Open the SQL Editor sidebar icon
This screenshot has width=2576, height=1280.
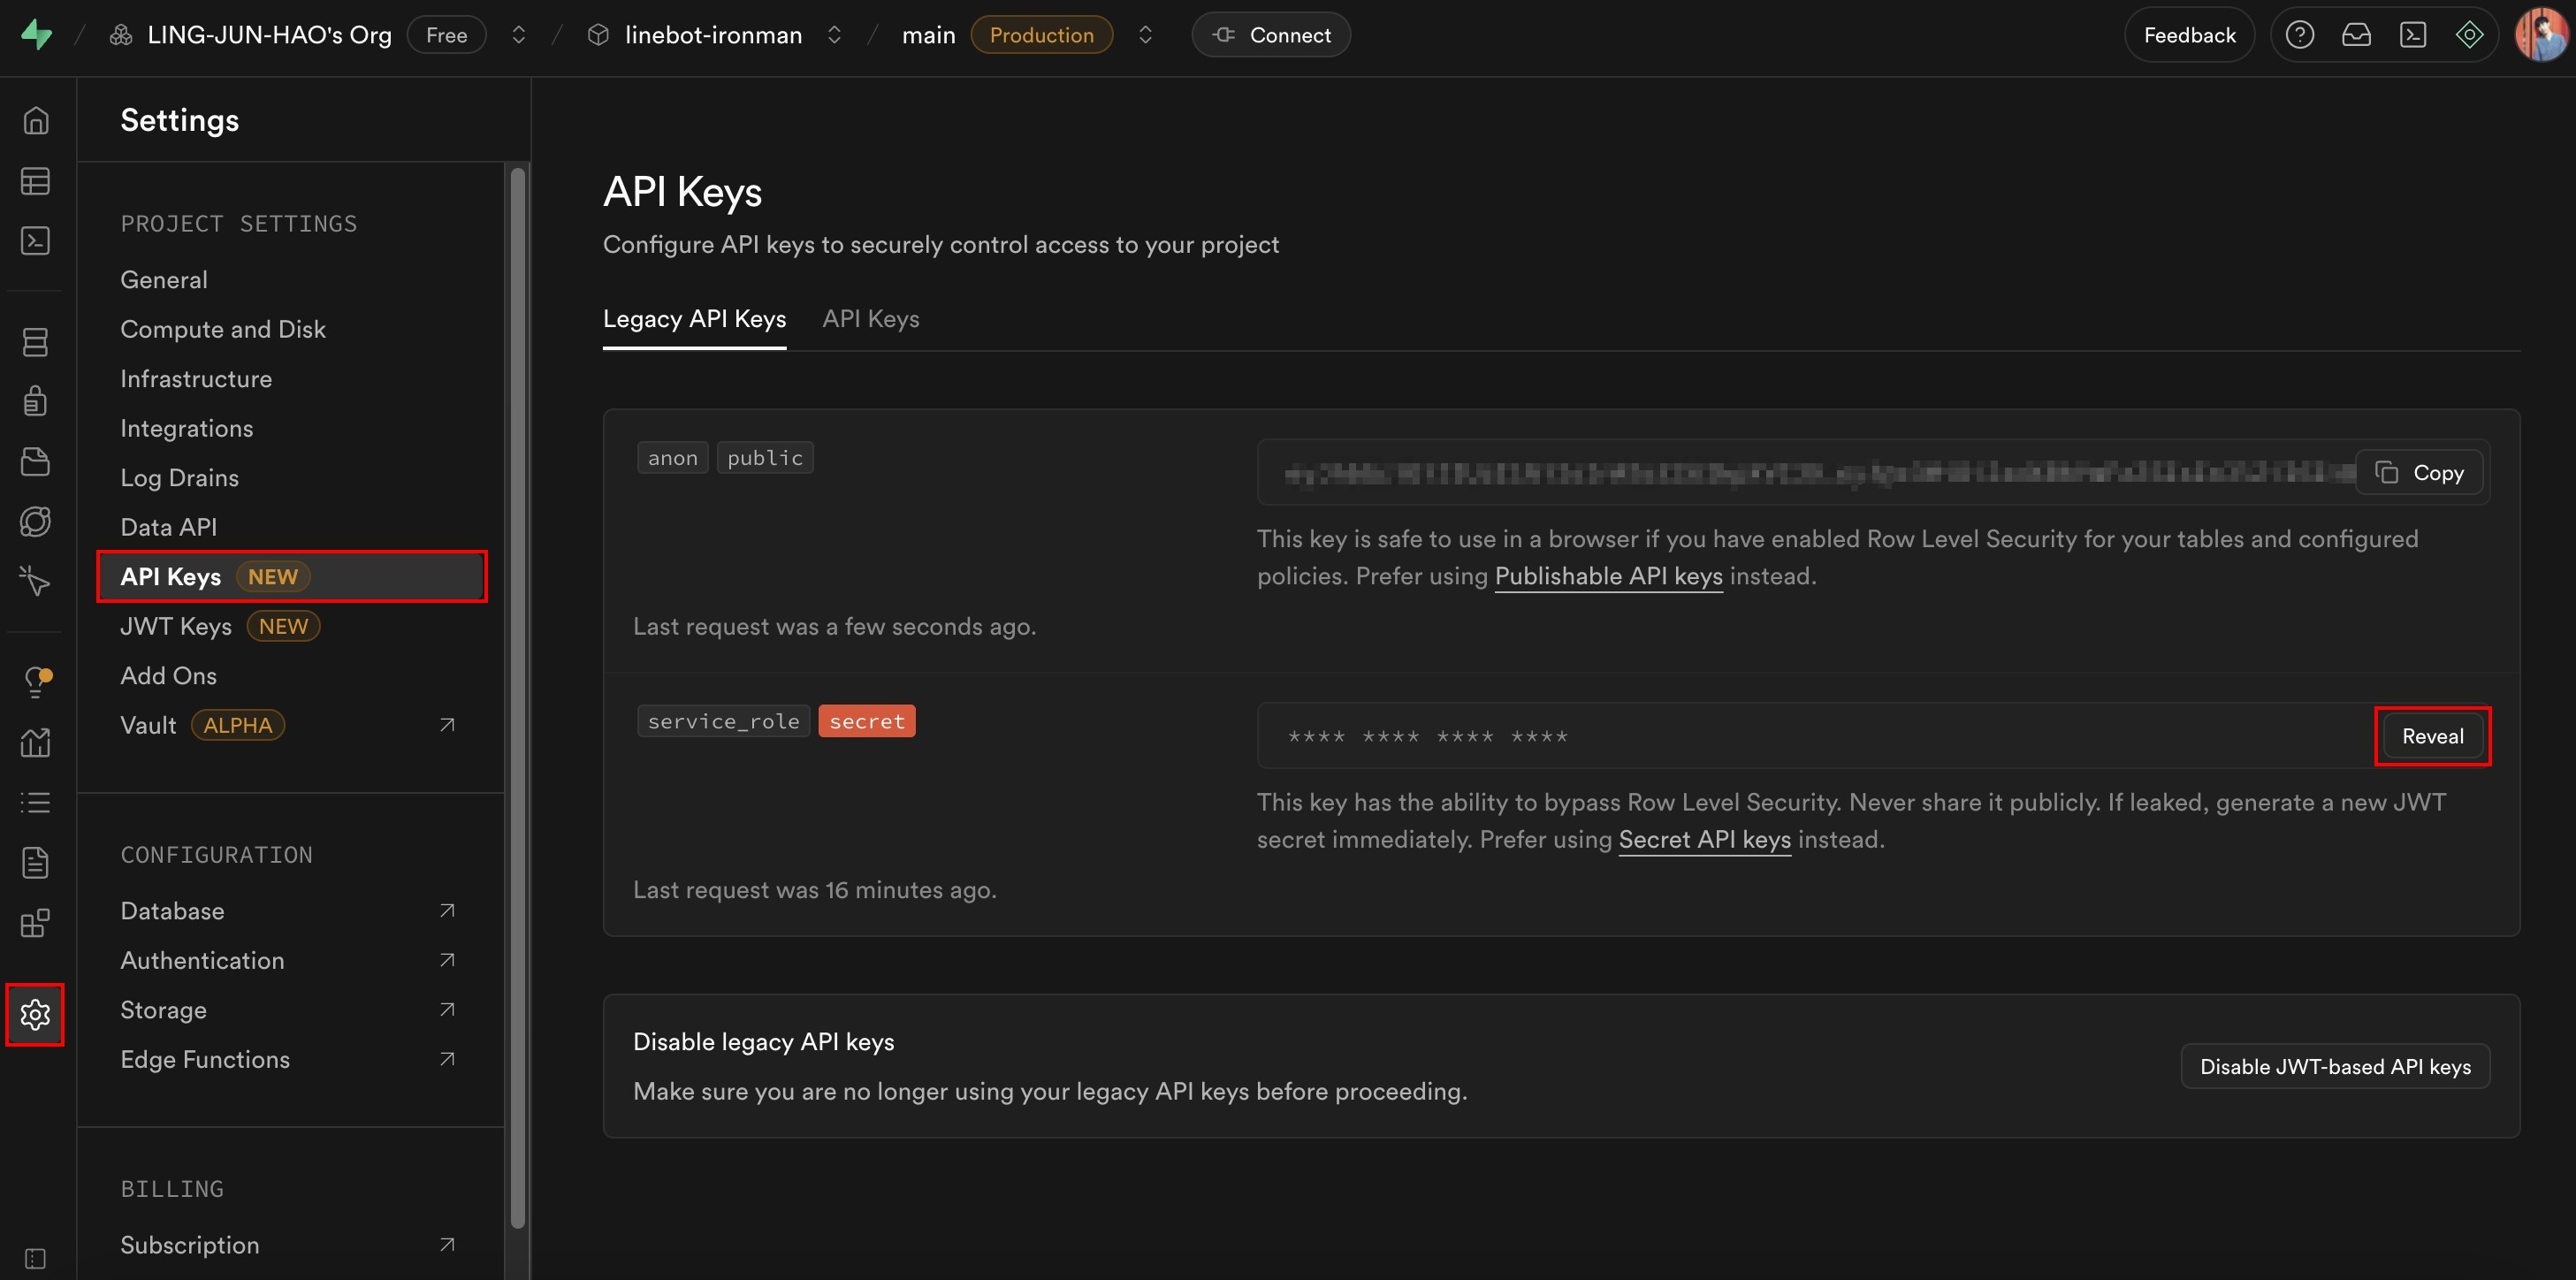[36, 241]
